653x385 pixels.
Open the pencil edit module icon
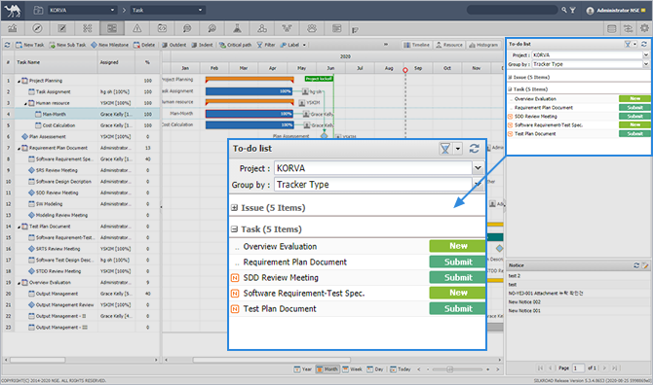click(x=62, y=28)
